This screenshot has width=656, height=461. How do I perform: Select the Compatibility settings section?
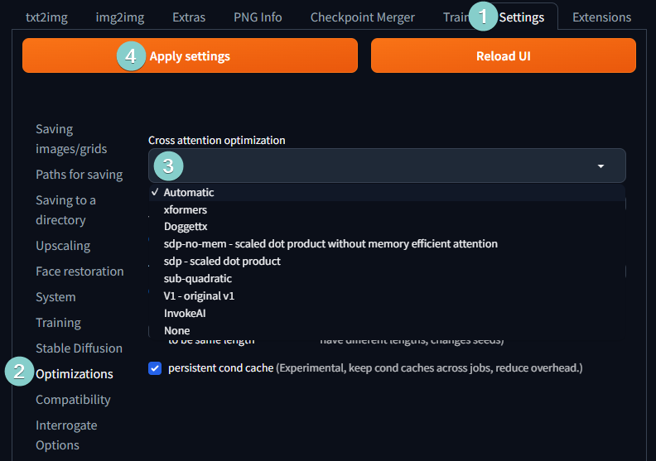point(73,400)
